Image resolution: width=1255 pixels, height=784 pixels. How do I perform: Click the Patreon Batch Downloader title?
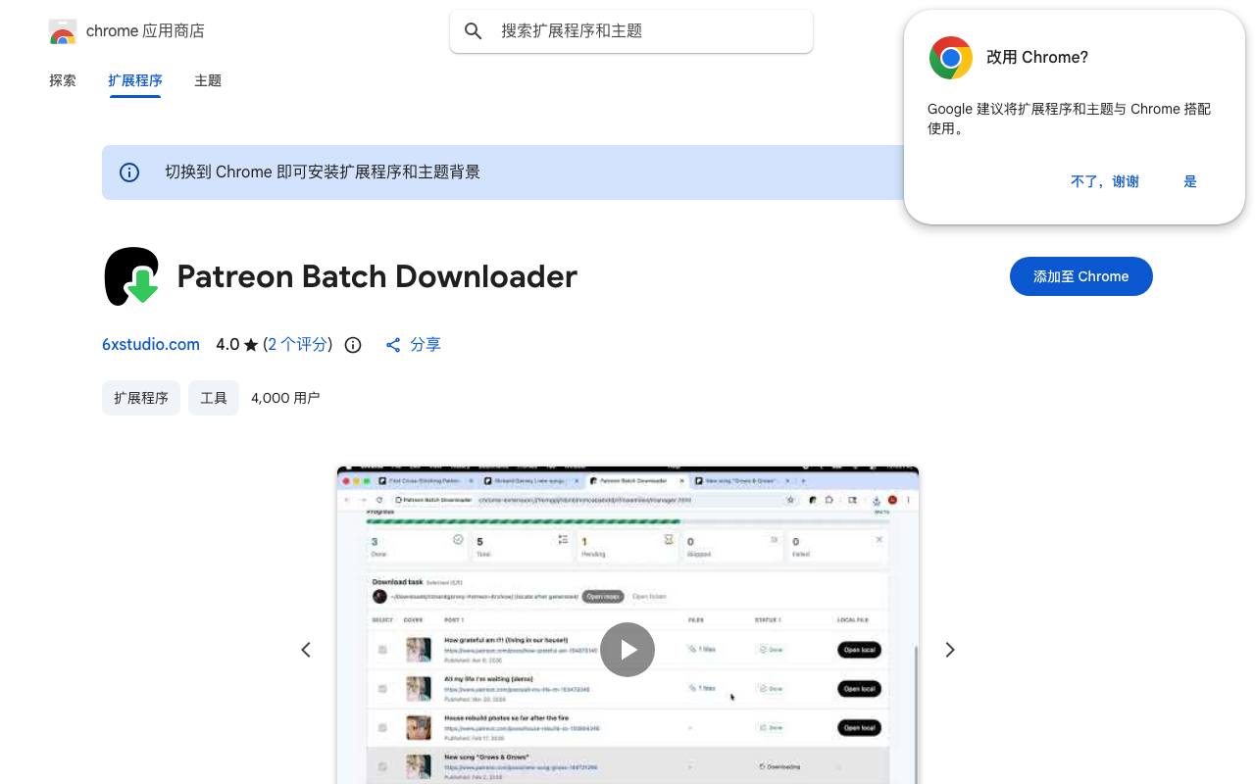[377, 276]
